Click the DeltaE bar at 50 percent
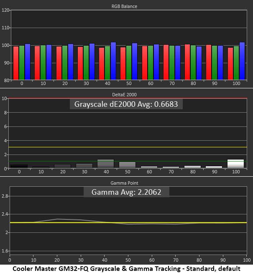The height and width of the screenshot is (273, 253). 127,165
